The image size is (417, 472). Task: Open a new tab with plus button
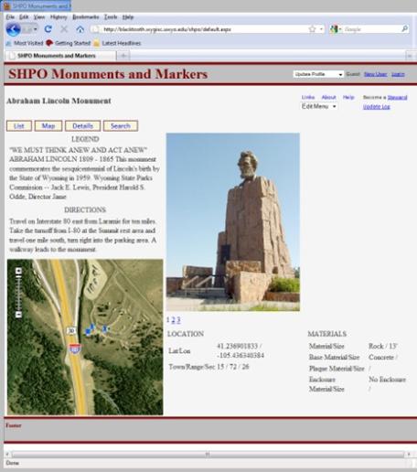[x=123, y=56]
